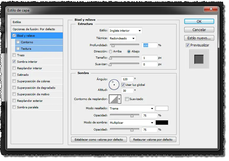
Task: Check the Sombra paralela checkbox
Action: pos(14,107)
